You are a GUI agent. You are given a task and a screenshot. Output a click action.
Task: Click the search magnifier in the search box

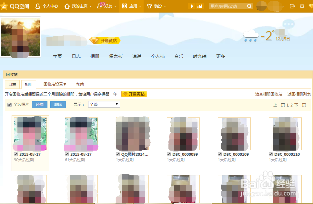pyautogui.click(x=248, y=6)
